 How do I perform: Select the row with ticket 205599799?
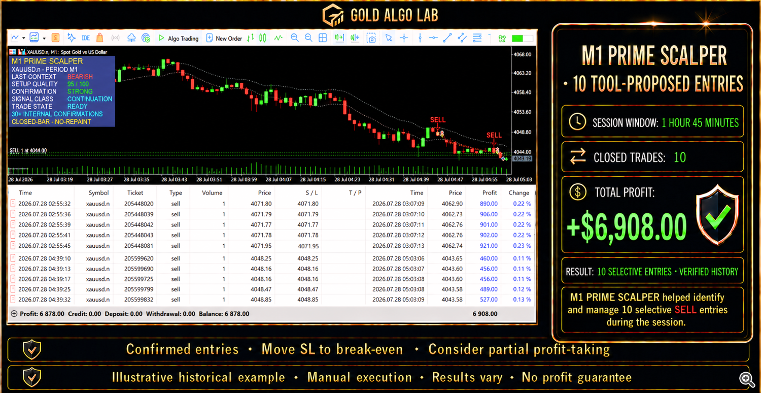(271, 289)
